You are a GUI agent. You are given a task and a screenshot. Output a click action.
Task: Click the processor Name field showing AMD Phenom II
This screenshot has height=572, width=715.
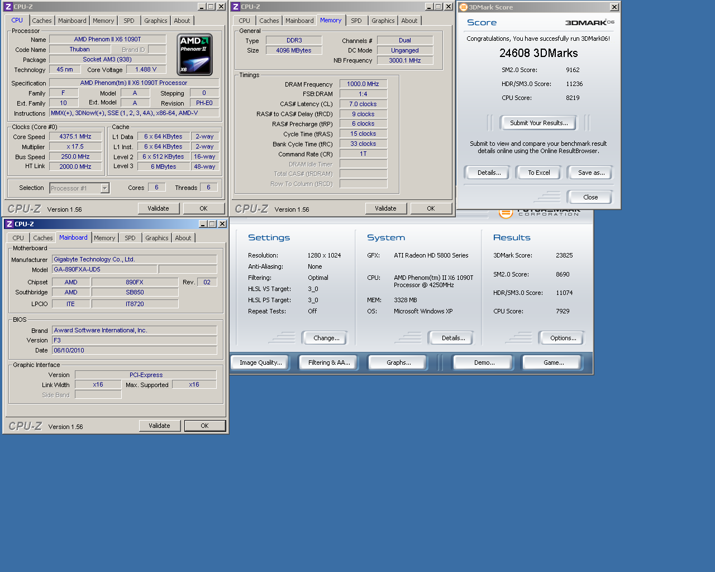point(107,39)
